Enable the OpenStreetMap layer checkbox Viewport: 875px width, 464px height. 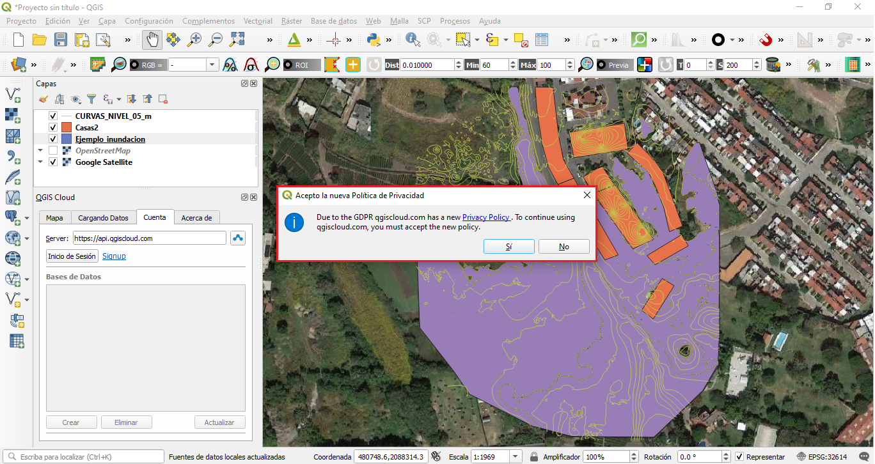[x=53, y=151]
